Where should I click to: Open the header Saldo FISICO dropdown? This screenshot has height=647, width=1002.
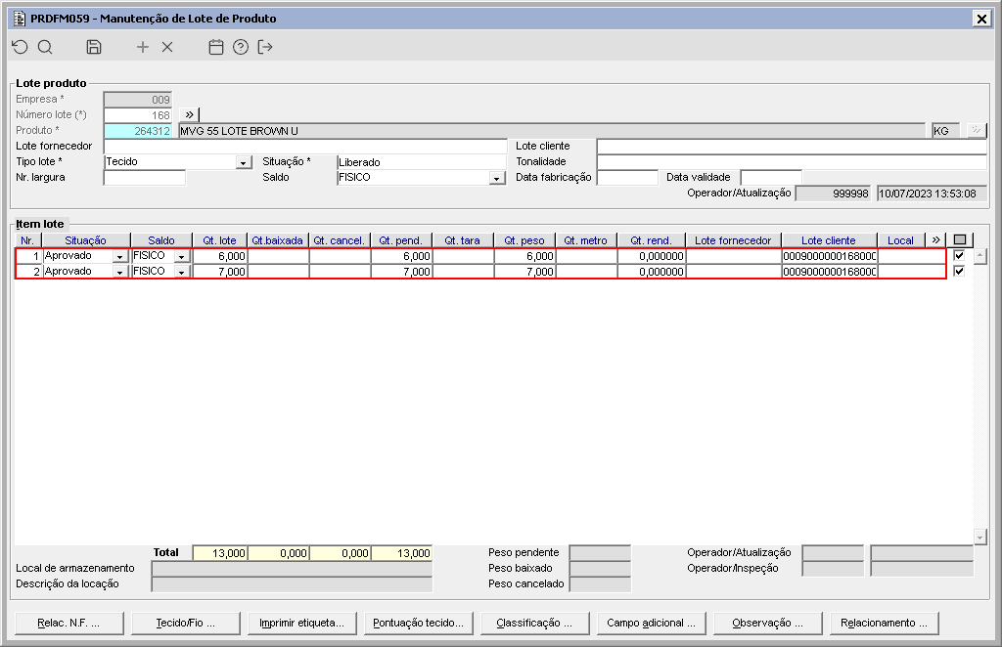(496, 179)
